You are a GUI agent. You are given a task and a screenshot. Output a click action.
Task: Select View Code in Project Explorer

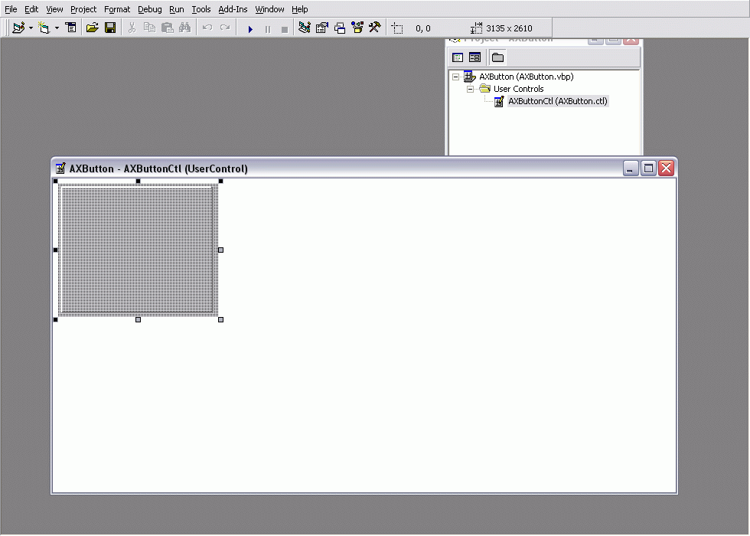pyautogui.click(x=457, y=57)
